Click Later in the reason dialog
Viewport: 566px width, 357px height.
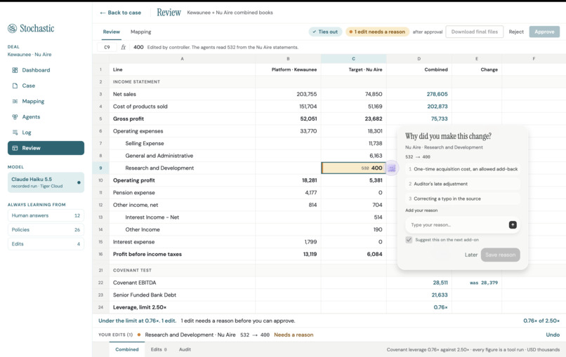coord(471,255)
